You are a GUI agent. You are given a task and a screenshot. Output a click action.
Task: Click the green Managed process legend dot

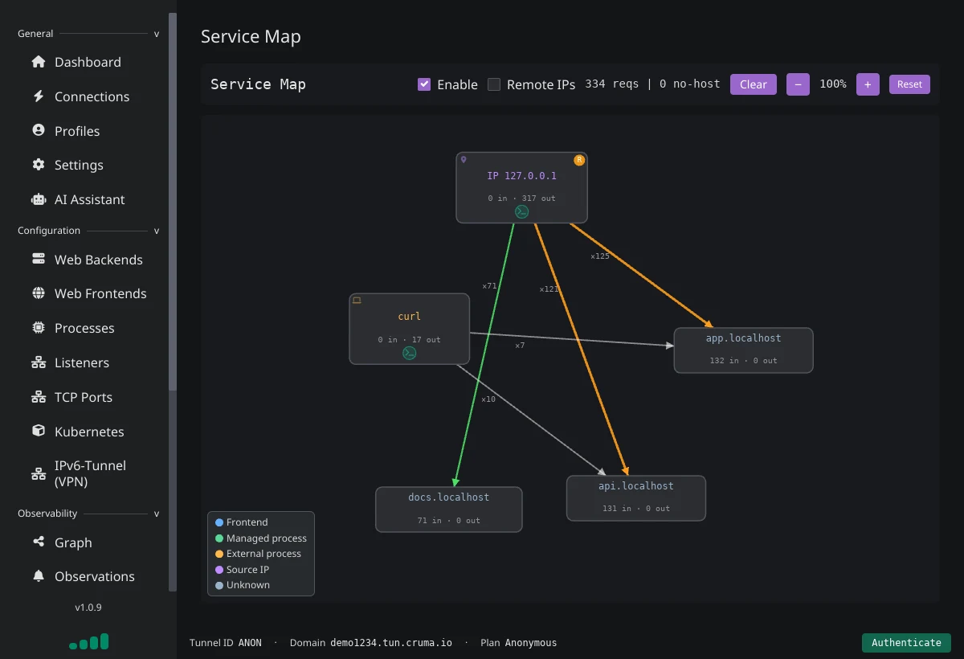(219, 538)
